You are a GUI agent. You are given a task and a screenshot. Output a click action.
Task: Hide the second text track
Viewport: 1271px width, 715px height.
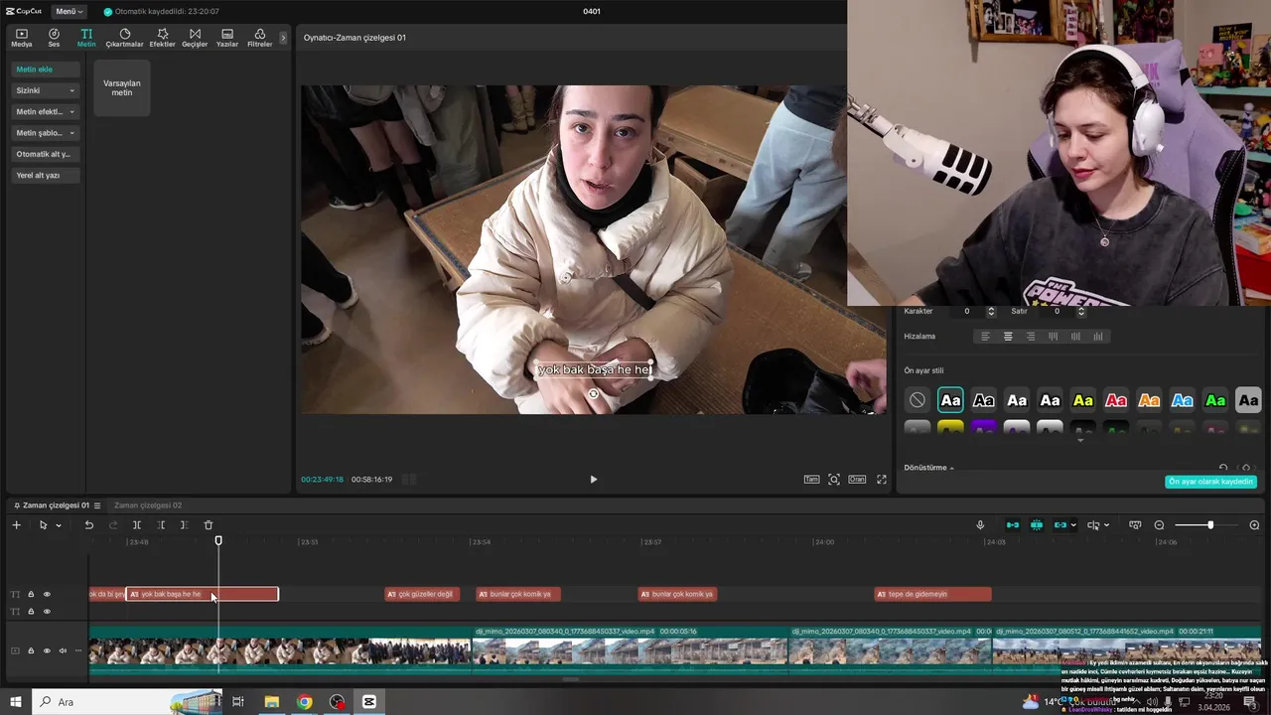(x=47, y=612)
